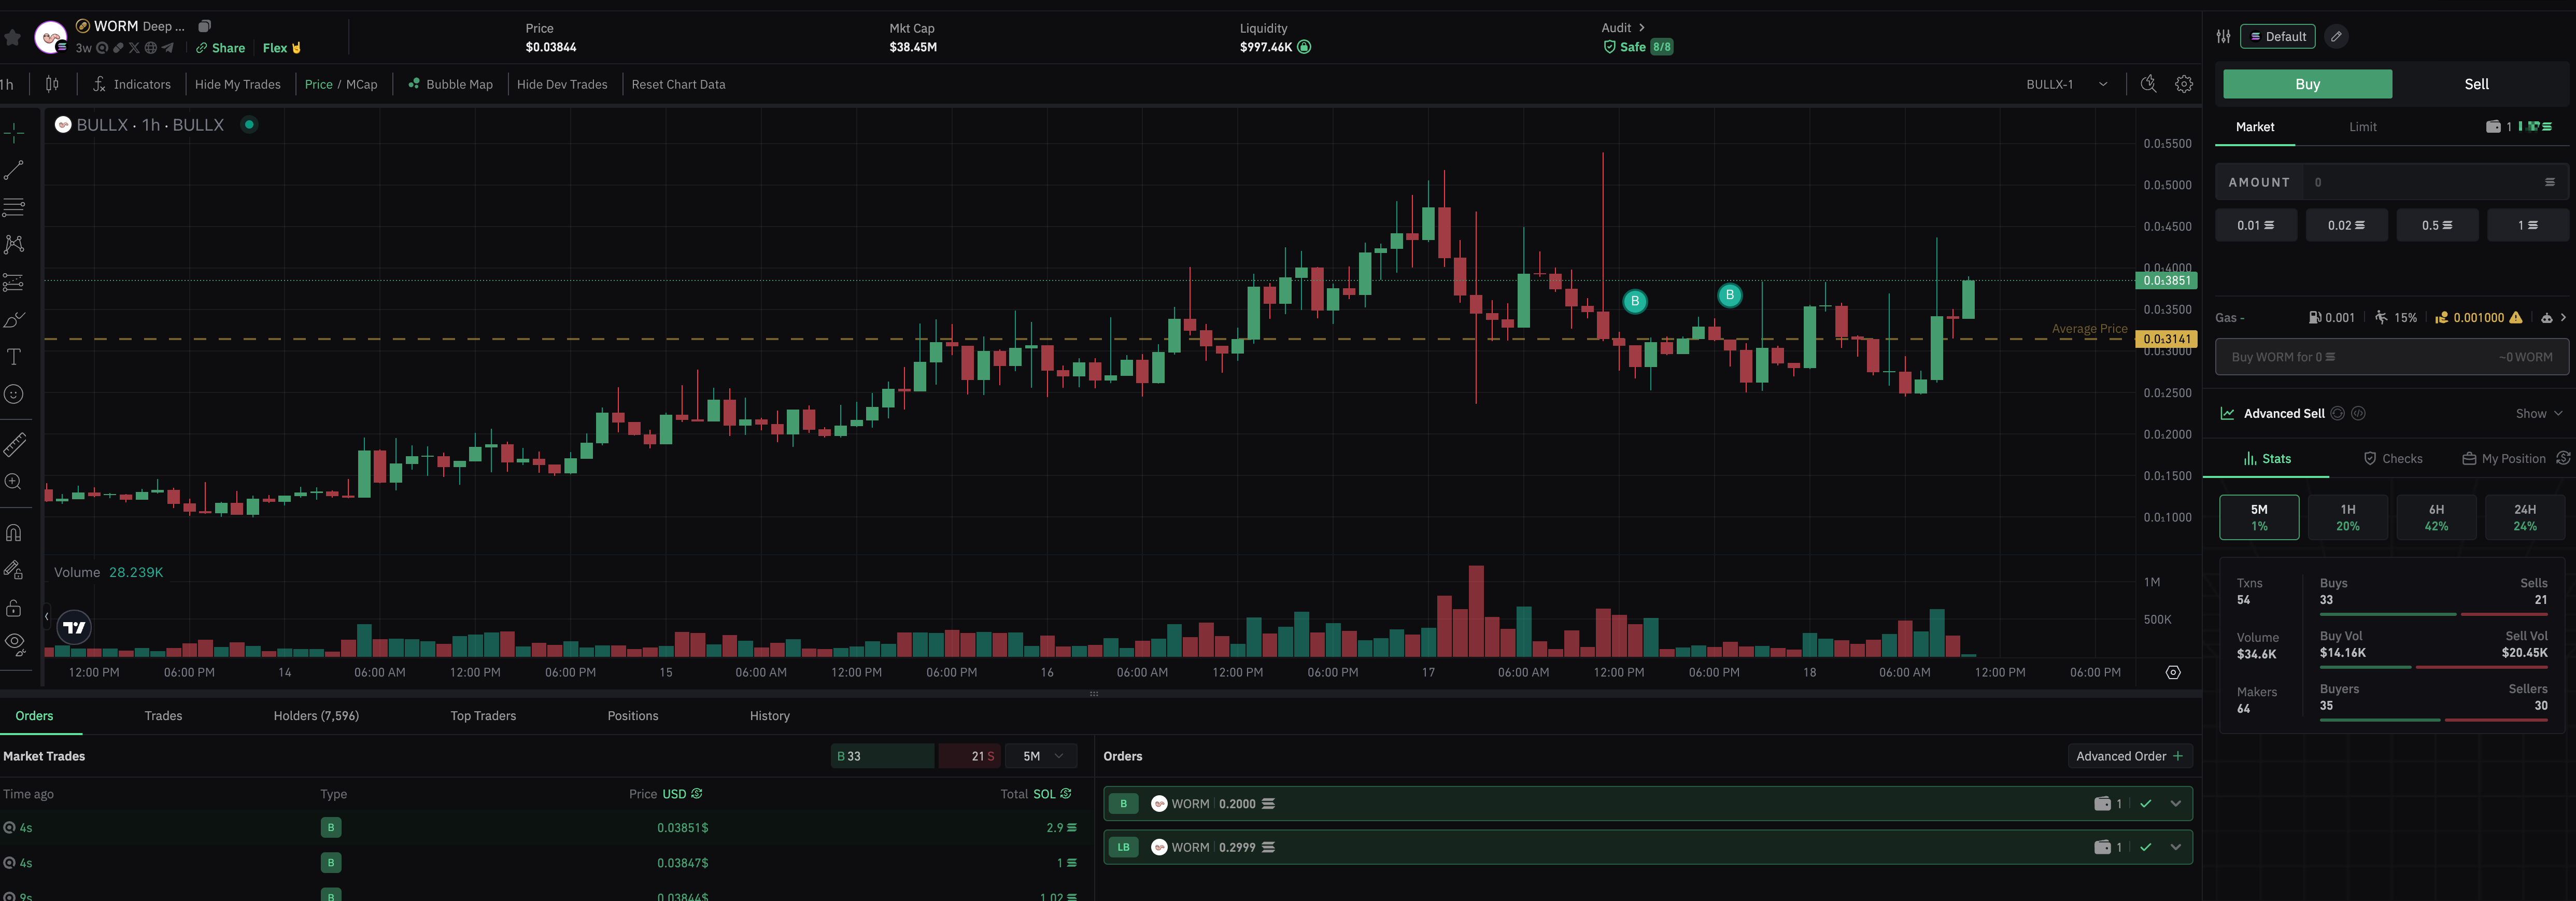
Task: Select the horizontal lines Fibonacci tool
Action: pos(14,208)
